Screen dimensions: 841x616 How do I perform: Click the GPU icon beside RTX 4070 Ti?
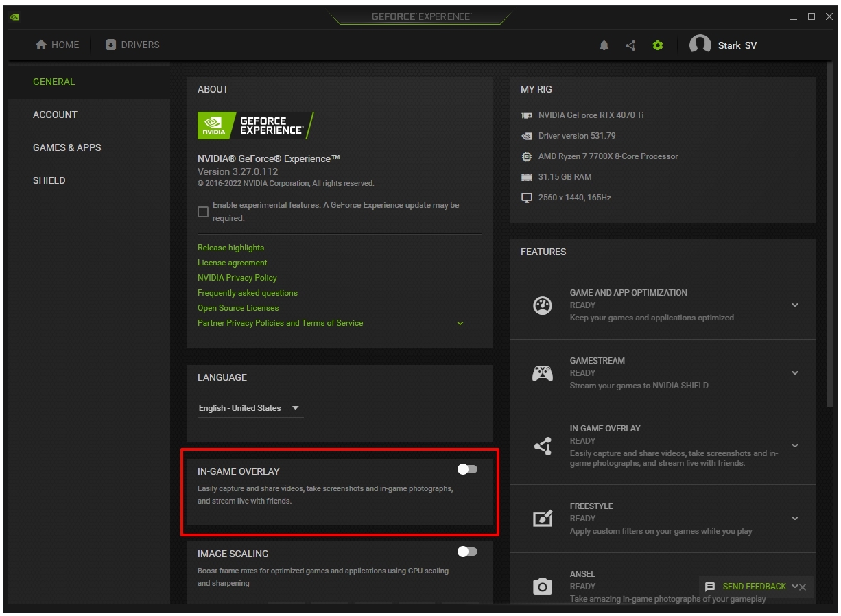tap(527, 115)
